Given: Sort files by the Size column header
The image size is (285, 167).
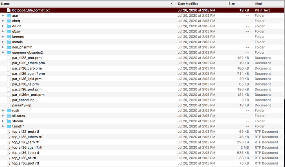Looking at the screenshot, I should point(232,4).
